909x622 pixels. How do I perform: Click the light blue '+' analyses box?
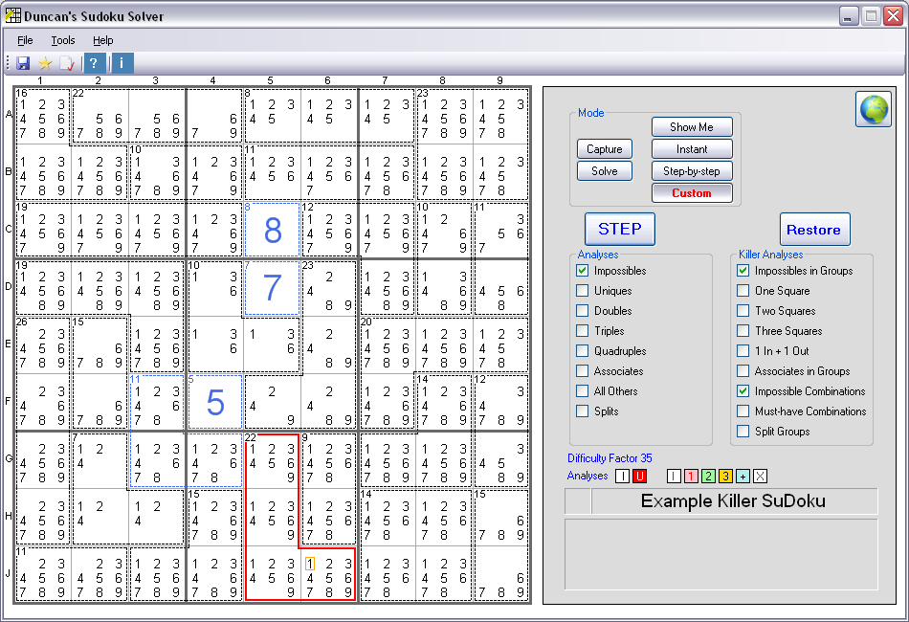pos(743,476)
